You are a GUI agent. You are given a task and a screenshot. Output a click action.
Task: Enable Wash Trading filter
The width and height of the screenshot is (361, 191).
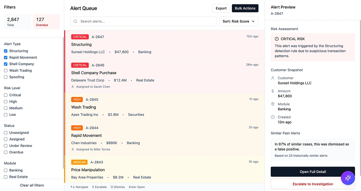[6, 70]
